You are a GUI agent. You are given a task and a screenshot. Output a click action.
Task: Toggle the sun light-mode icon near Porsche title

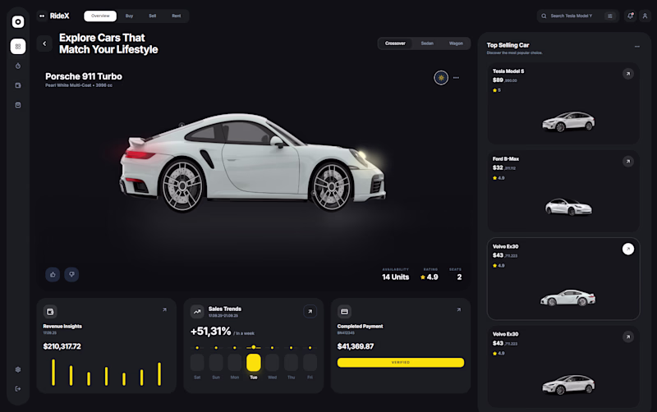441,77
